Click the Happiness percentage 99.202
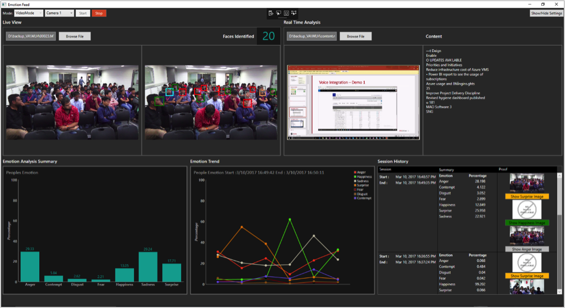 point(480,284)
